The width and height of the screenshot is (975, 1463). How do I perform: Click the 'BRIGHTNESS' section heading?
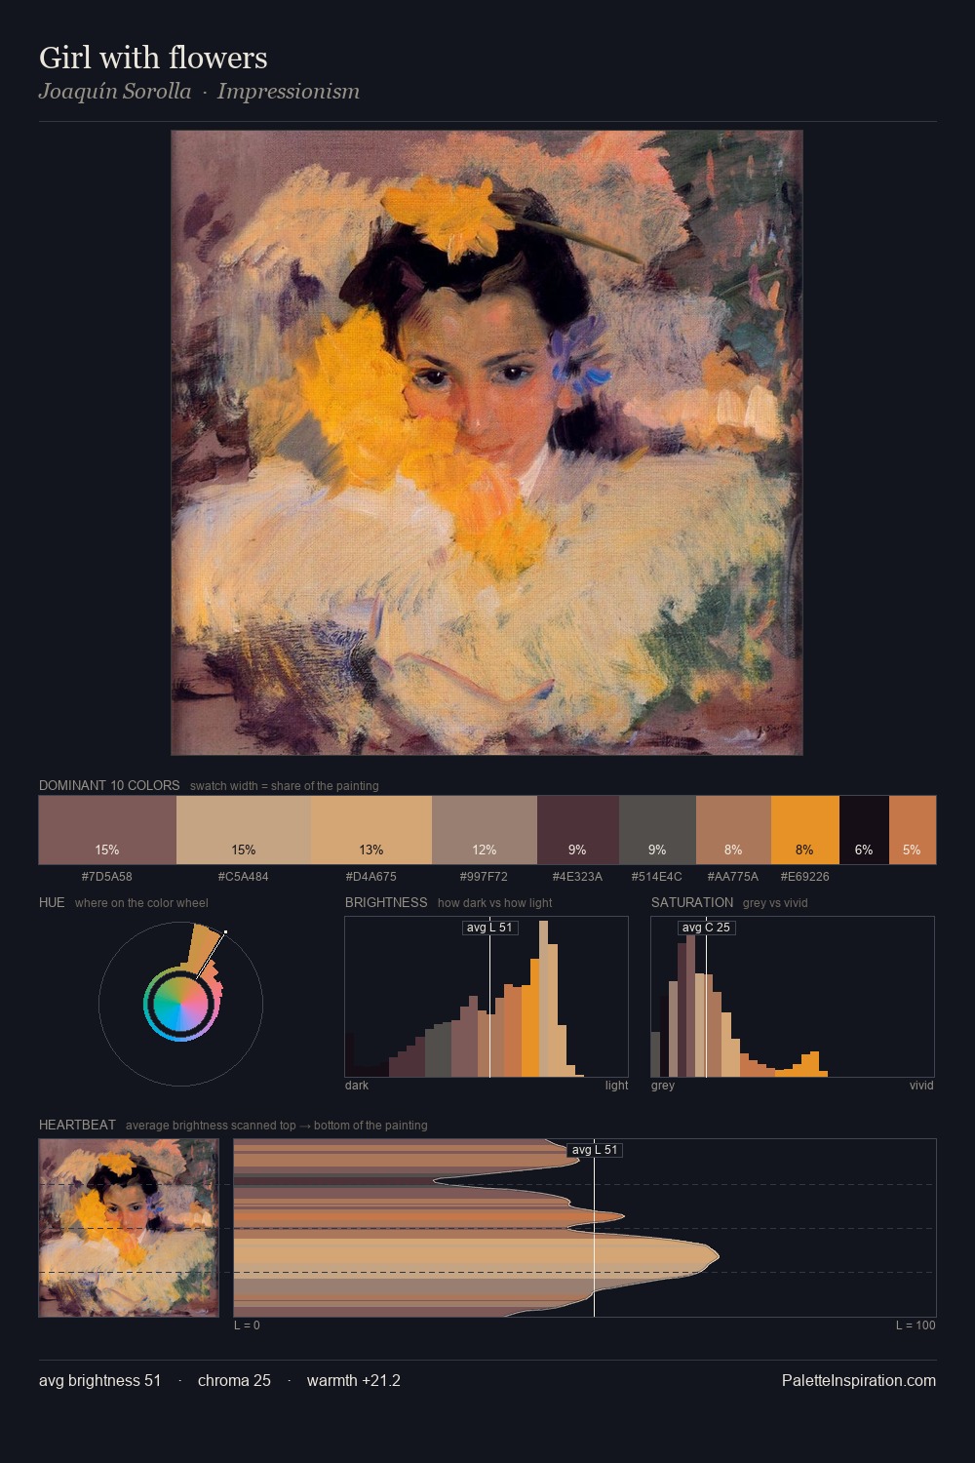tap(386, 902)
